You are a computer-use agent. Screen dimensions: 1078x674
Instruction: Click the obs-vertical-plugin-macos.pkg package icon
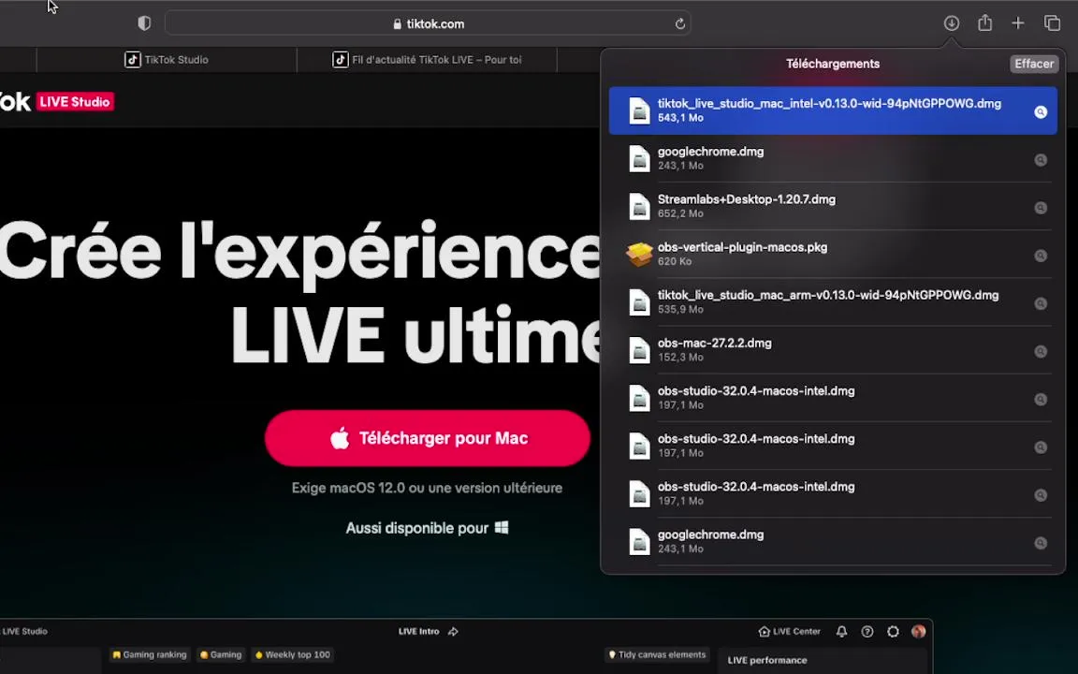(x=639, y=255)
